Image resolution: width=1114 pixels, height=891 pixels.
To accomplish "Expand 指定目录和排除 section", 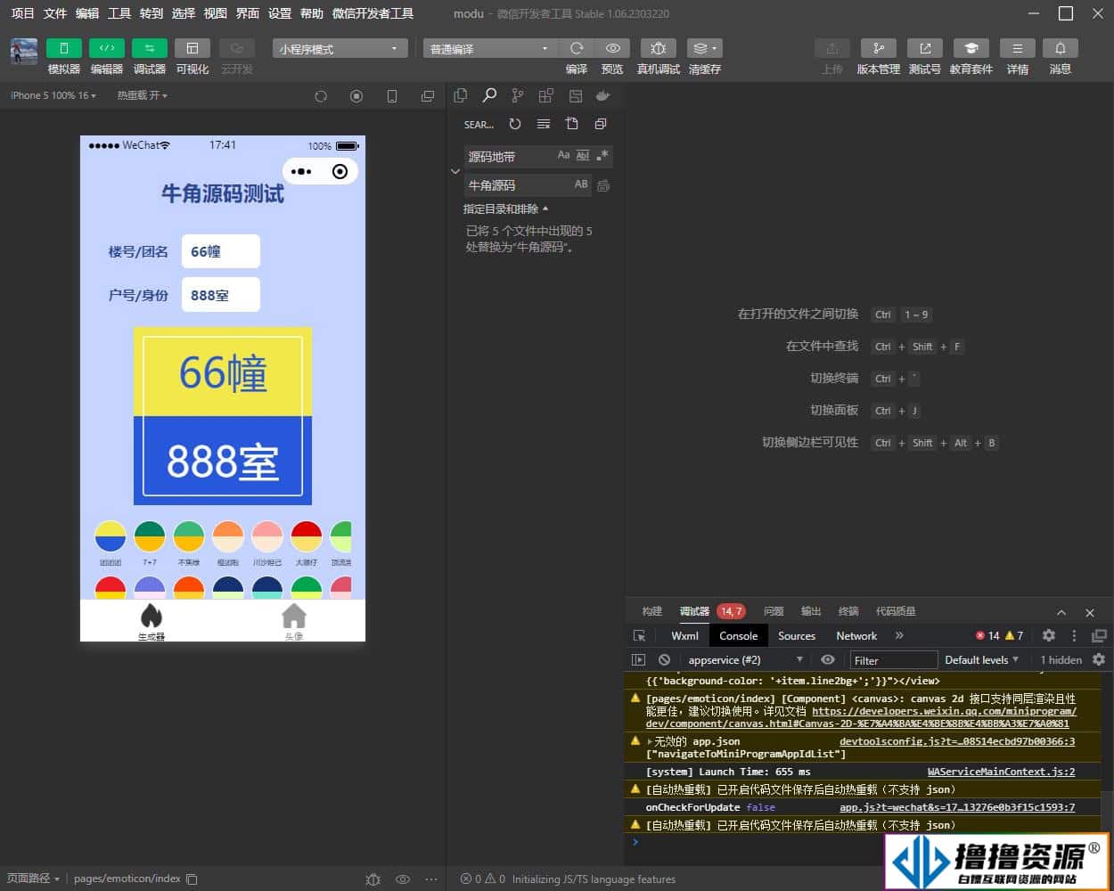I will (x=505, y=208).
